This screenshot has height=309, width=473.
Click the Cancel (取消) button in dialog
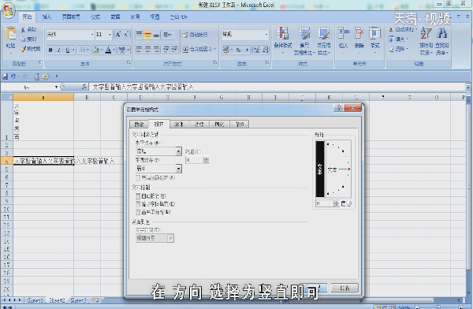(345, 288)
